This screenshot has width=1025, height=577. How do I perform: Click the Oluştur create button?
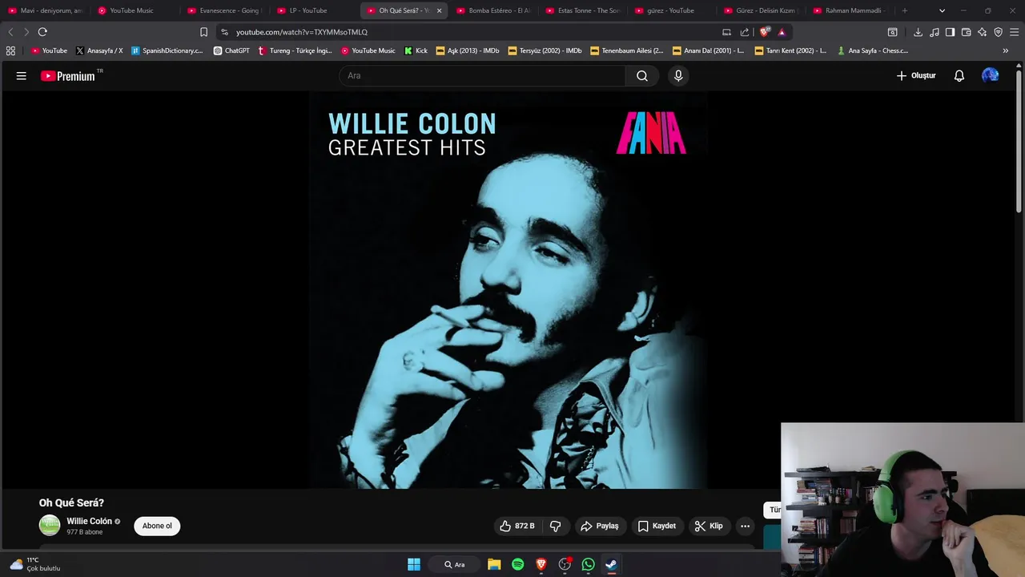tap(916, 75)
